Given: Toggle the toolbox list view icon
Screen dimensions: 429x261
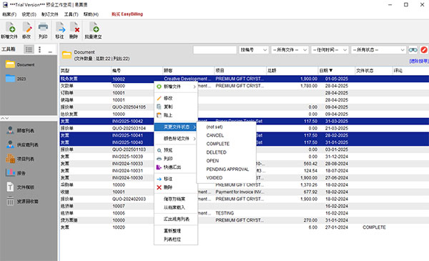Looking at the screenshot, I should pos(29,49).
